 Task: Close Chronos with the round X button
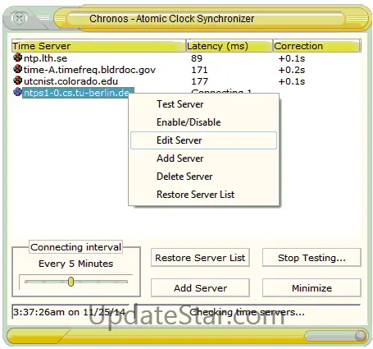(19, 18)
